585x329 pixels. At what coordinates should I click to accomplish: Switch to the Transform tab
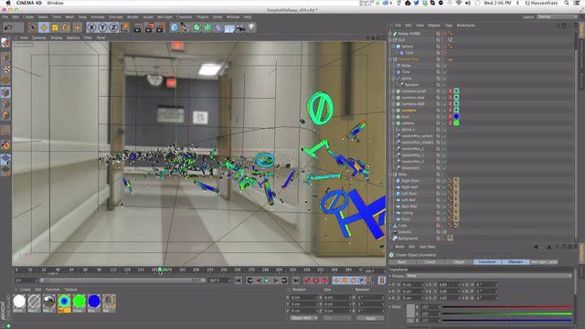click(x=487, y=262)
